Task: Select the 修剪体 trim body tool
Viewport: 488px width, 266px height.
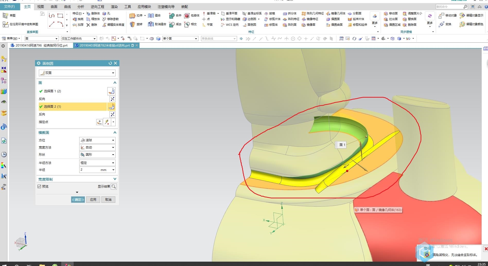Action: pos(271,25)
